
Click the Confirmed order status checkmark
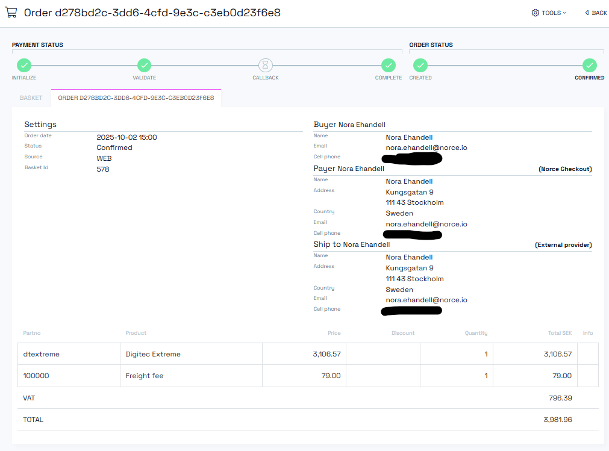pyautogui.click(x=590, y=66)
